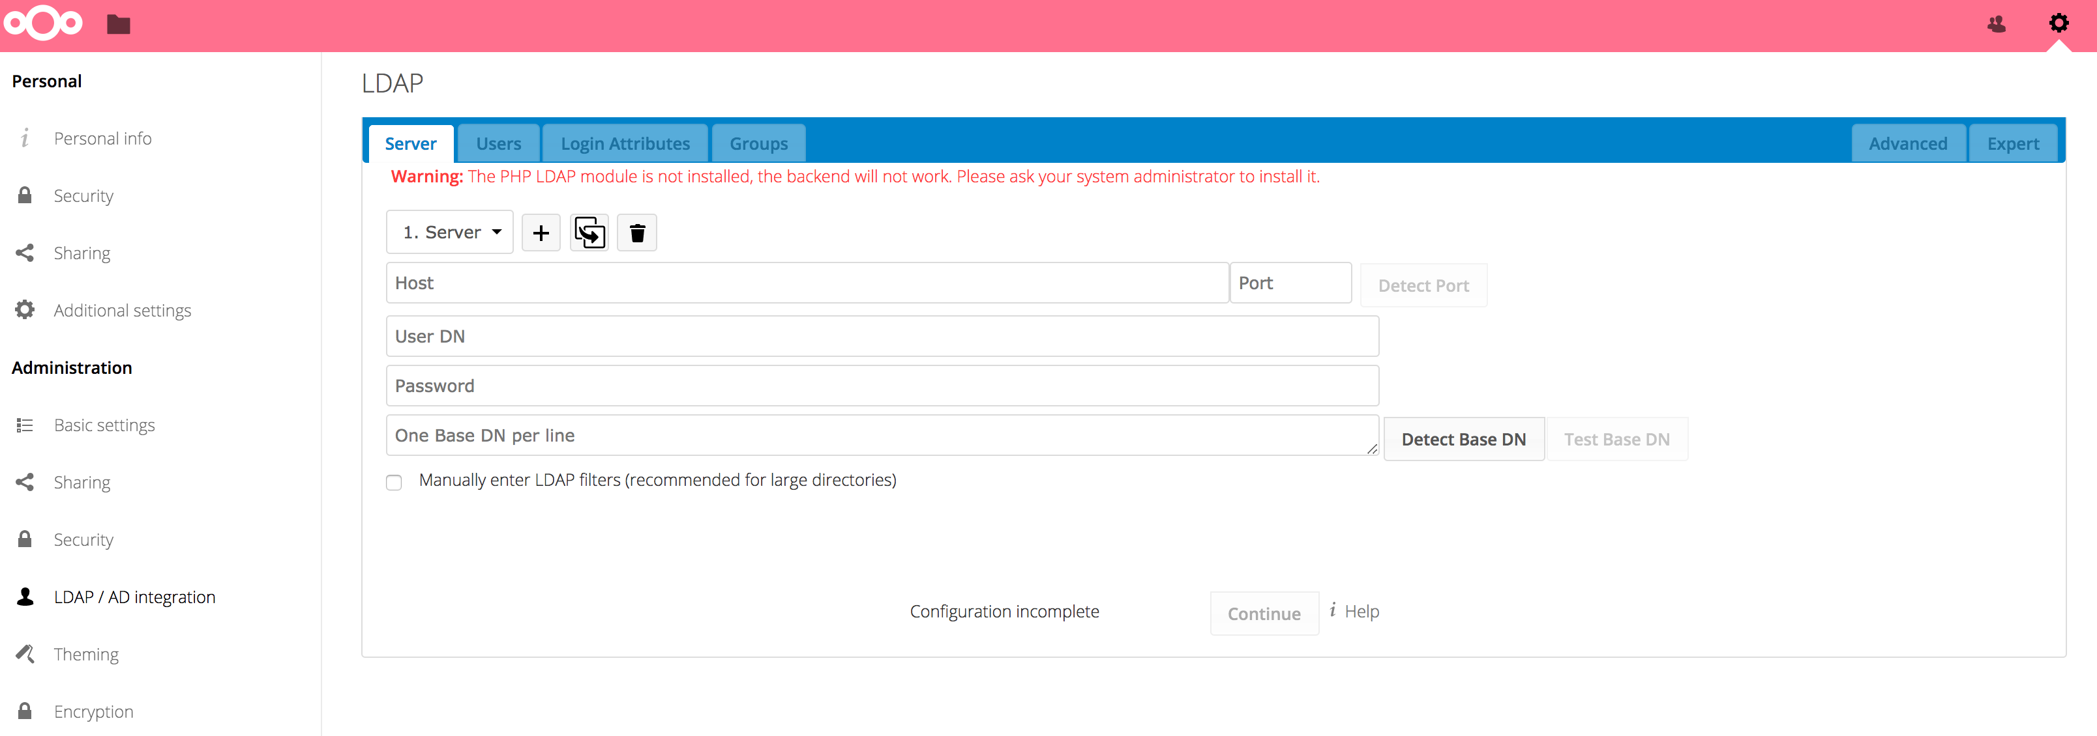Add a new server configuration with plus icon
2097x736 pixels.
541,233
